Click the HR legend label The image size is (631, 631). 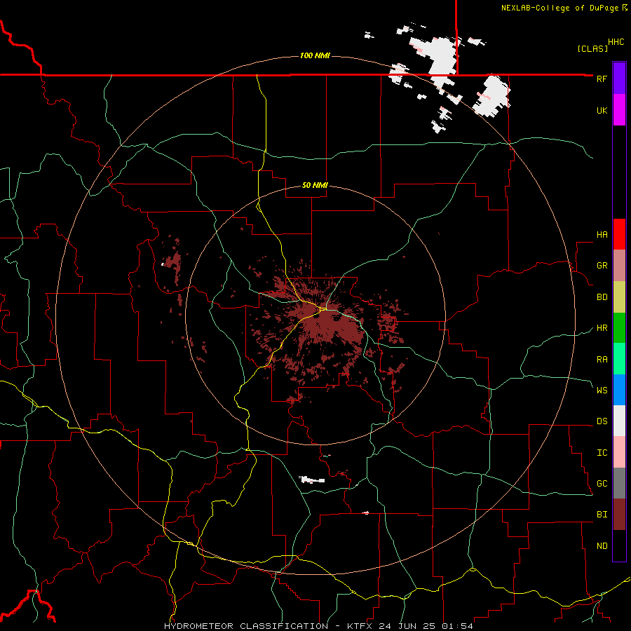tap(602, 328)
